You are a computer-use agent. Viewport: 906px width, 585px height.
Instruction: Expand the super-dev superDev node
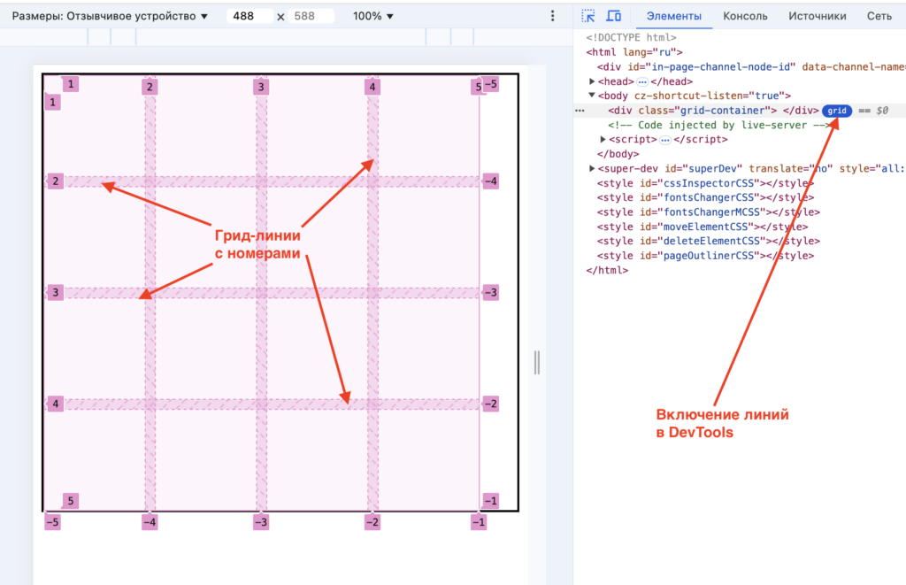tap(591, 167)
